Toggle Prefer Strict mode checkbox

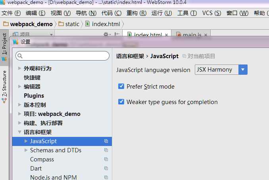[x=121, y=86]
